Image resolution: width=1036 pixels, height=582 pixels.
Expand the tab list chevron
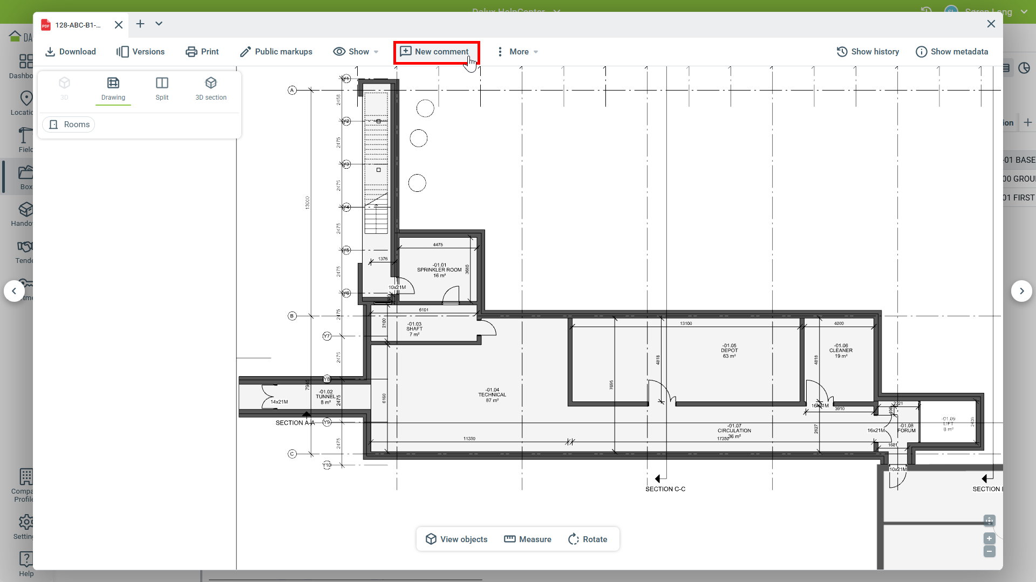pos(159,24)
